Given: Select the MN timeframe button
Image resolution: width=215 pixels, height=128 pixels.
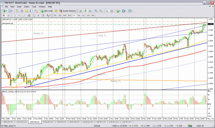Looking at the screenshot, I should (93, 15).
